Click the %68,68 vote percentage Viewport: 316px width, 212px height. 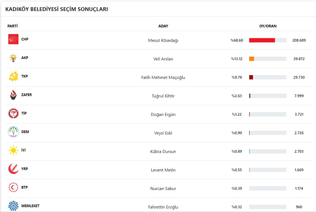click(237, 40)
